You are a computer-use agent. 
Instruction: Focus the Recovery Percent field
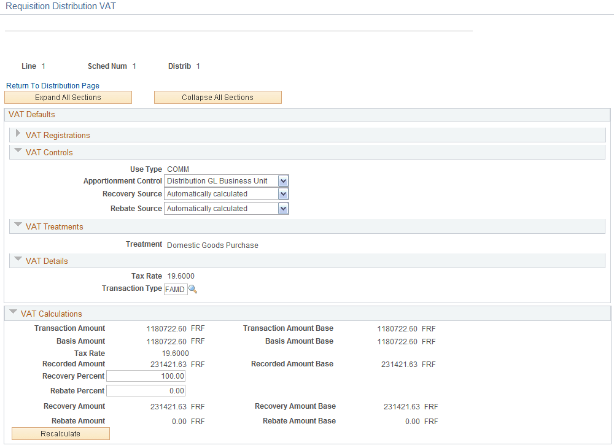click(x=146, y=376)
